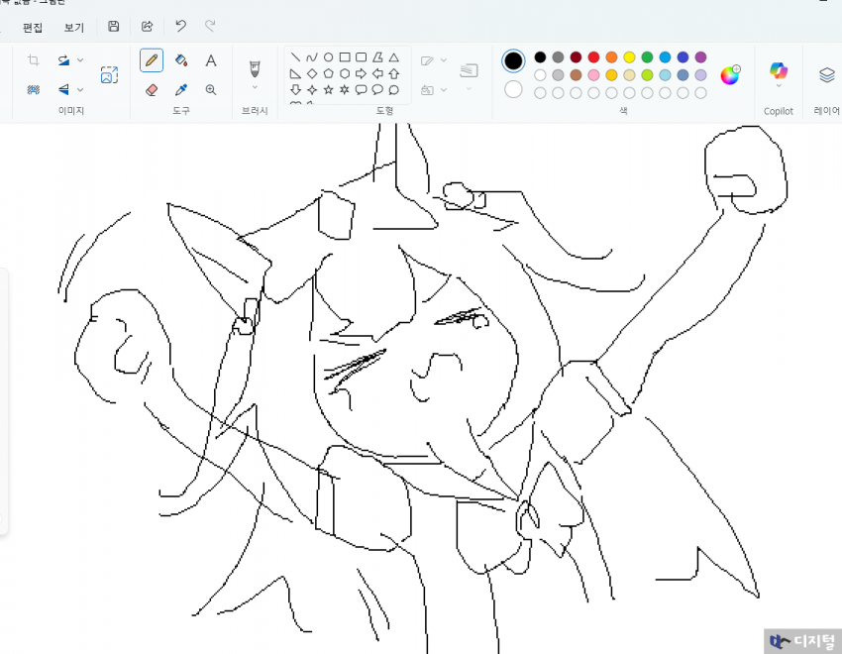Select the Rectangle shape
The image size is (842, 654).
tap(345, 56)
